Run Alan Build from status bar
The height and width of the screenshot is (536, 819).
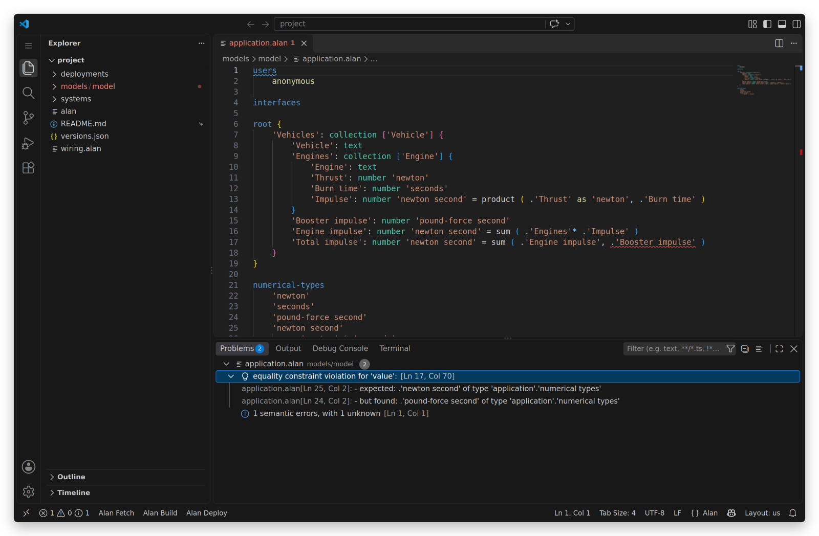click(x=160, y=513)
